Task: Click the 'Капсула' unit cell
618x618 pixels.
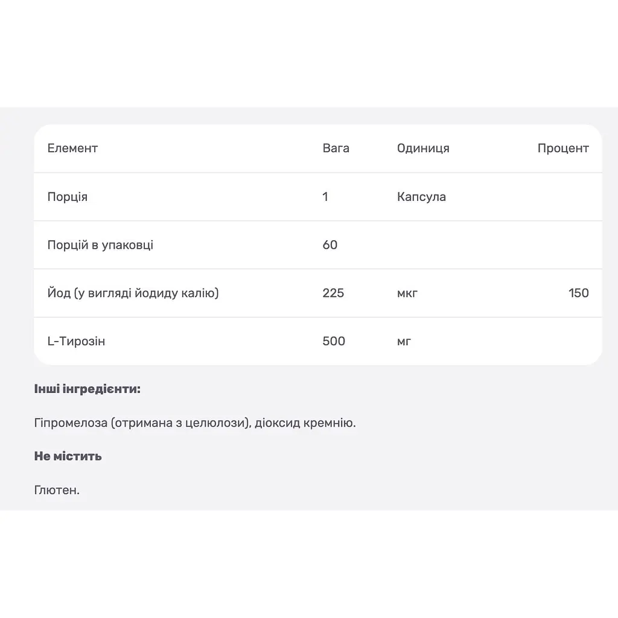Action: click(421, 197)
